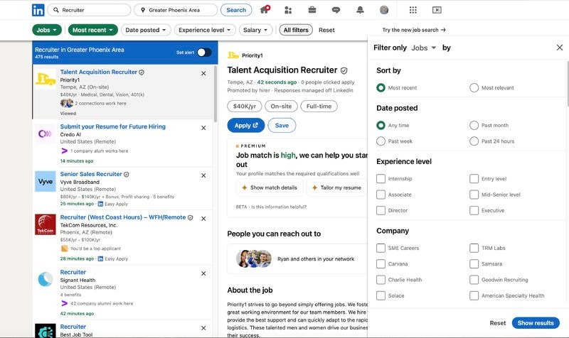Click the Credo AI company logo
Screen dimensions: 569x338
(46, 133)
